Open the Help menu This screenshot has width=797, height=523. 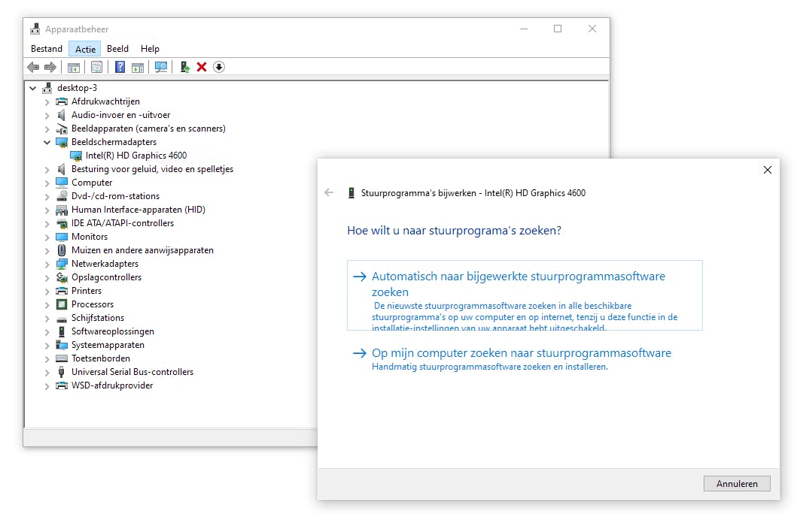(150, 49)
